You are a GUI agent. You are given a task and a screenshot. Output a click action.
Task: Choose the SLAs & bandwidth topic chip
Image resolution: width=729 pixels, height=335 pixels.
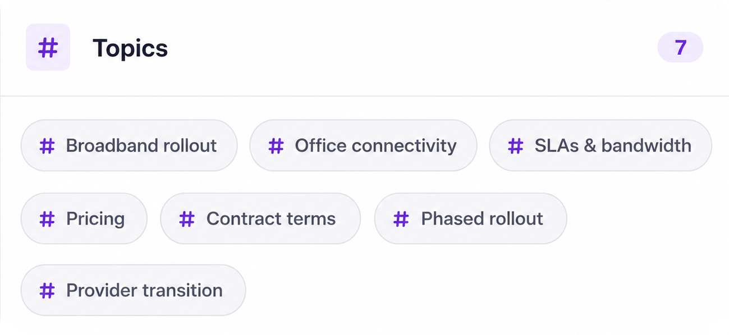[600, 145]
